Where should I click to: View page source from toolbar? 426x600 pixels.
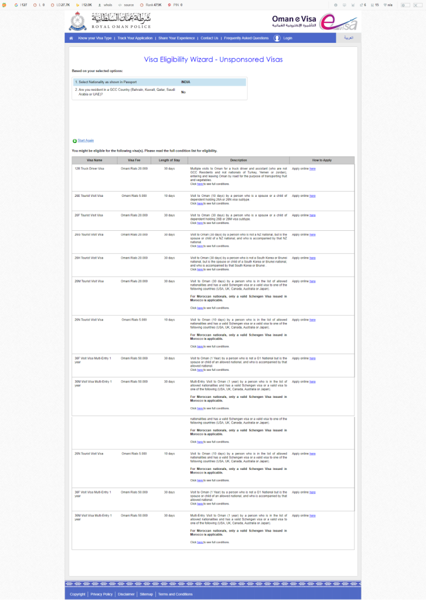[126, 5]
